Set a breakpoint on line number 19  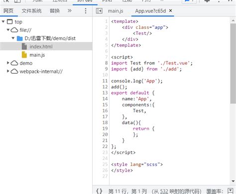pyautogui.click(x=105, y=129)
